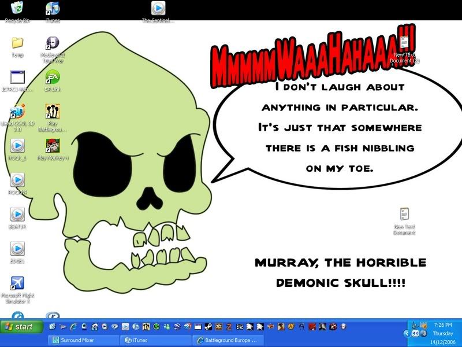
Task: Click the 2142 game icon in Quick Launch
Action: [x=240, y=326]
